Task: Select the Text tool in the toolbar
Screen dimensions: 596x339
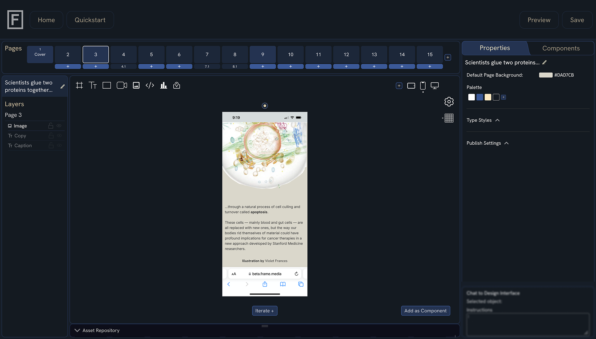Action: 93,85
